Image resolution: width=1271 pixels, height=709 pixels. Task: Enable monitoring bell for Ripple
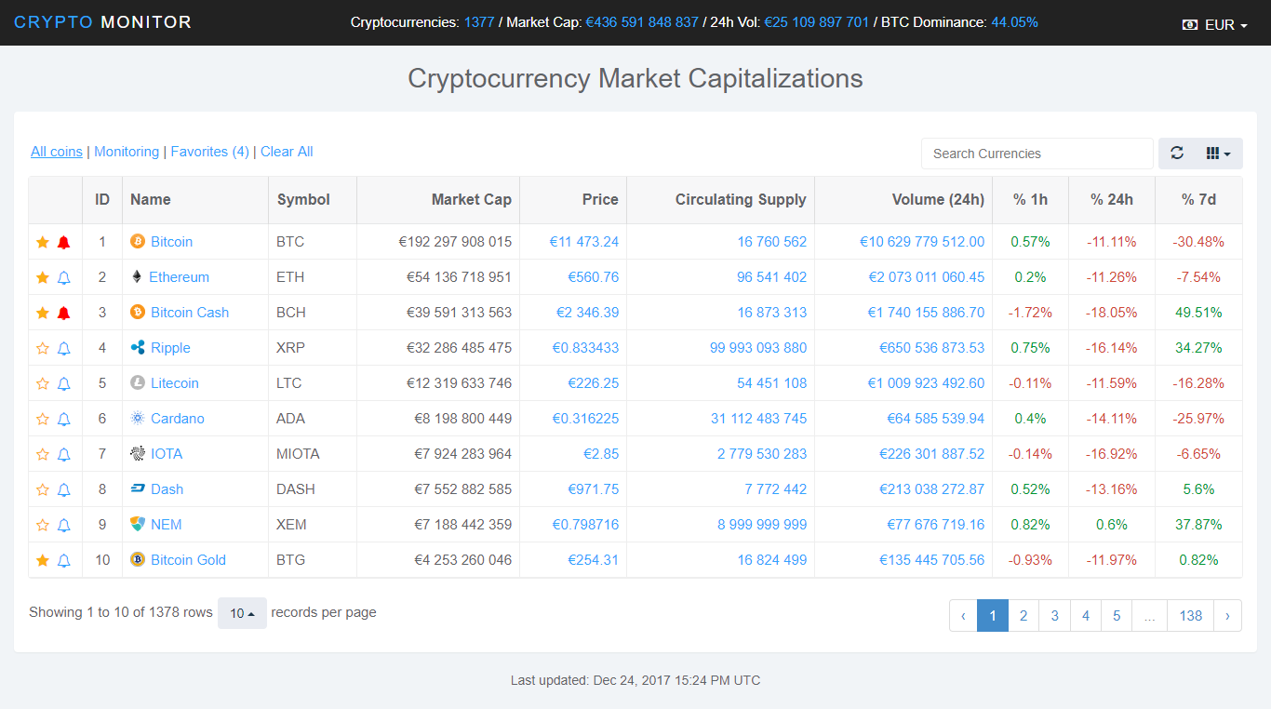pyautogui.click(x=63, y=348)
